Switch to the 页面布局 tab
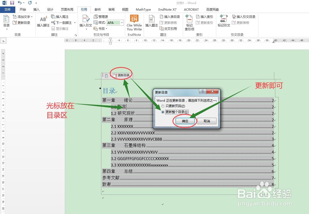309x214 pixels. pos(67,9)
